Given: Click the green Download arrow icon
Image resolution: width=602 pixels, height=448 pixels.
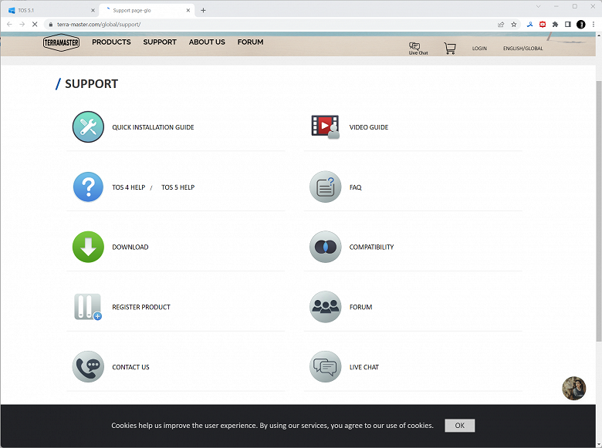Looking at the screenshot, I should point(88,247).
